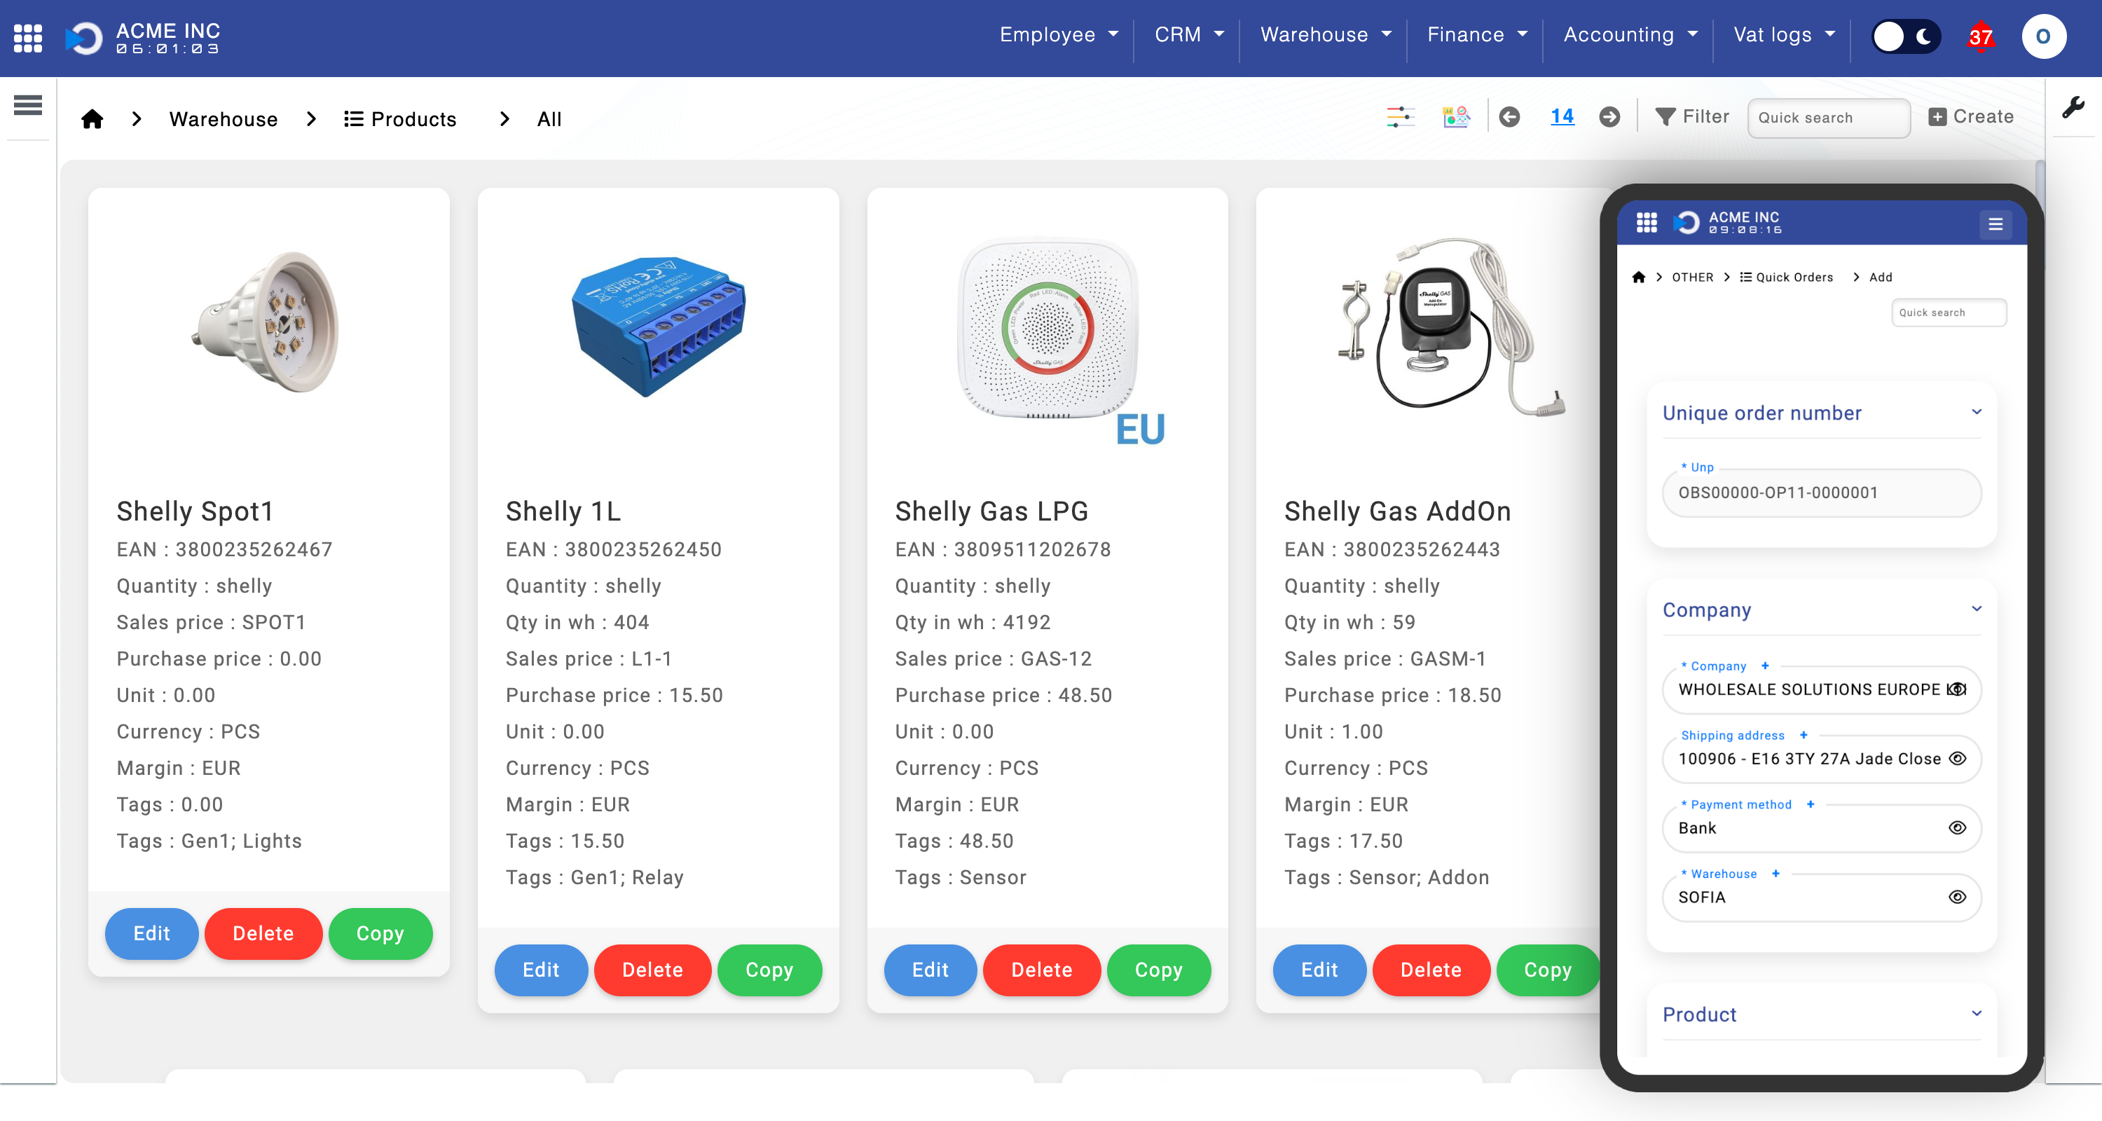Delete the Shelly Spot1 product
The width and height of the screenshot is (2102, 1121).
pyautogui.click(x=263, y=933)
